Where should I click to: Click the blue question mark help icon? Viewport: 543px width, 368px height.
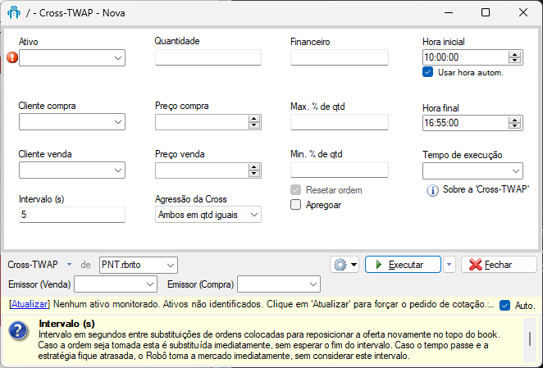point(18,330)
